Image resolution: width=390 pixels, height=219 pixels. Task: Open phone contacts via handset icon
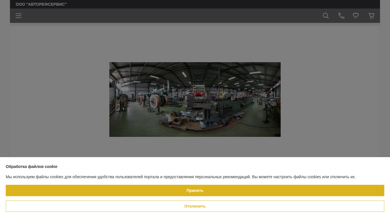coord(341,16)
